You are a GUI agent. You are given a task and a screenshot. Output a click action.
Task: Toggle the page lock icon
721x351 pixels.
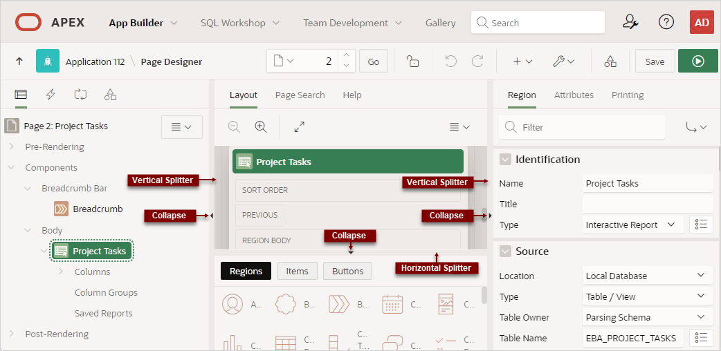click(412, 61)
